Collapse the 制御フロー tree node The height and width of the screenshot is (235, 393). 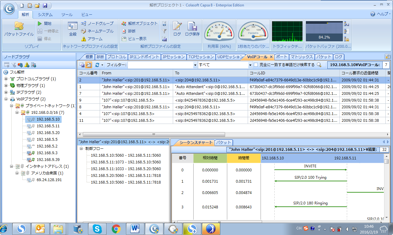[81, 149]
